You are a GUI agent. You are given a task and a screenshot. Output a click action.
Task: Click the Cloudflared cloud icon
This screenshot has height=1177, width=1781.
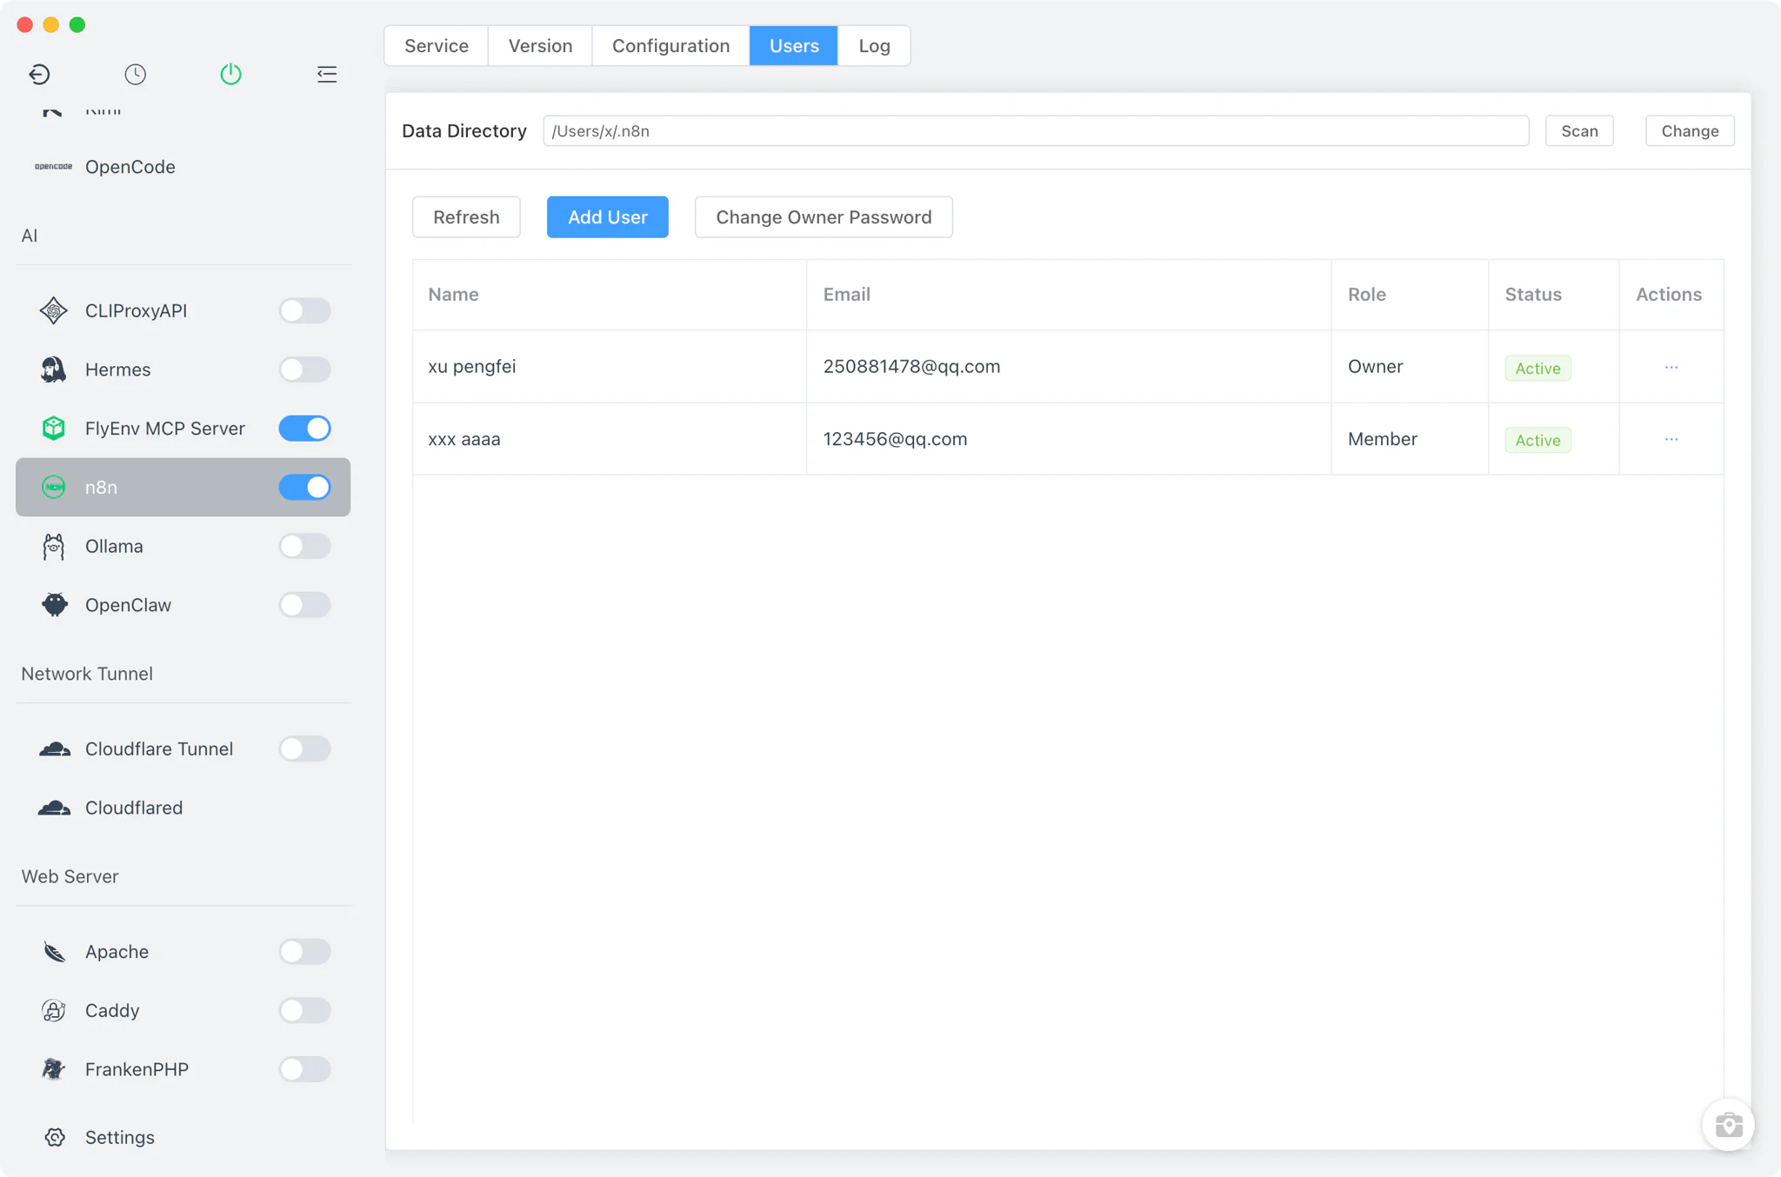(x=54, y=808)
